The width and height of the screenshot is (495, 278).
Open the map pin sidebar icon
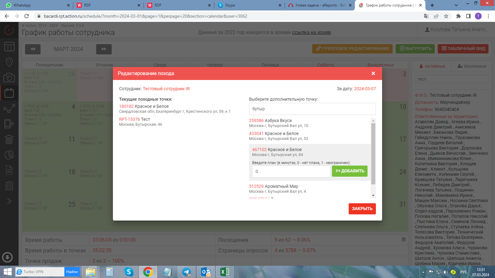(x=9, y=62)
